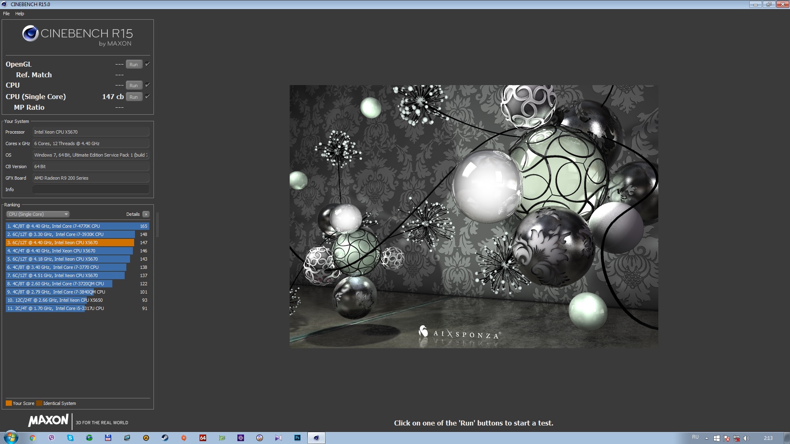The height and width of the screenshot is (444, 790).
Task: Run the CPU benchmark
Action: (x=134, y=86)
